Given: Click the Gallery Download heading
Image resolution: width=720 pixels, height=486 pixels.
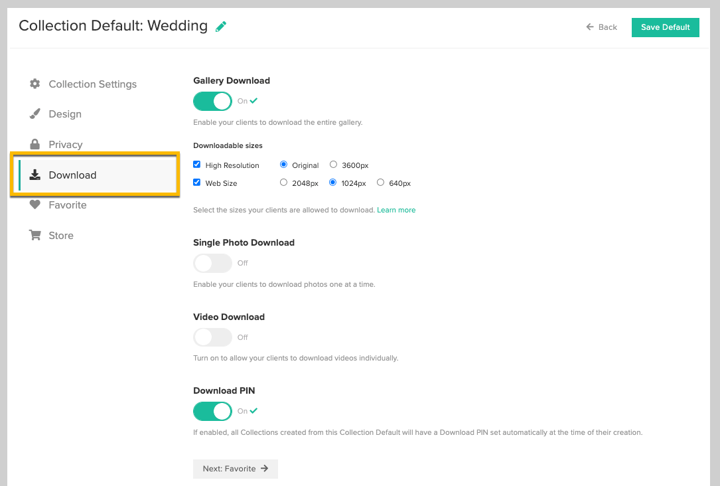Looking at the screenshot, I should tap(232, 80).
